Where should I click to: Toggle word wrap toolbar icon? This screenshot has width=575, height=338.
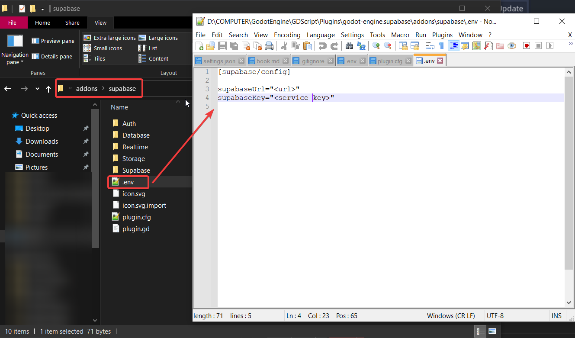[430, 45]
